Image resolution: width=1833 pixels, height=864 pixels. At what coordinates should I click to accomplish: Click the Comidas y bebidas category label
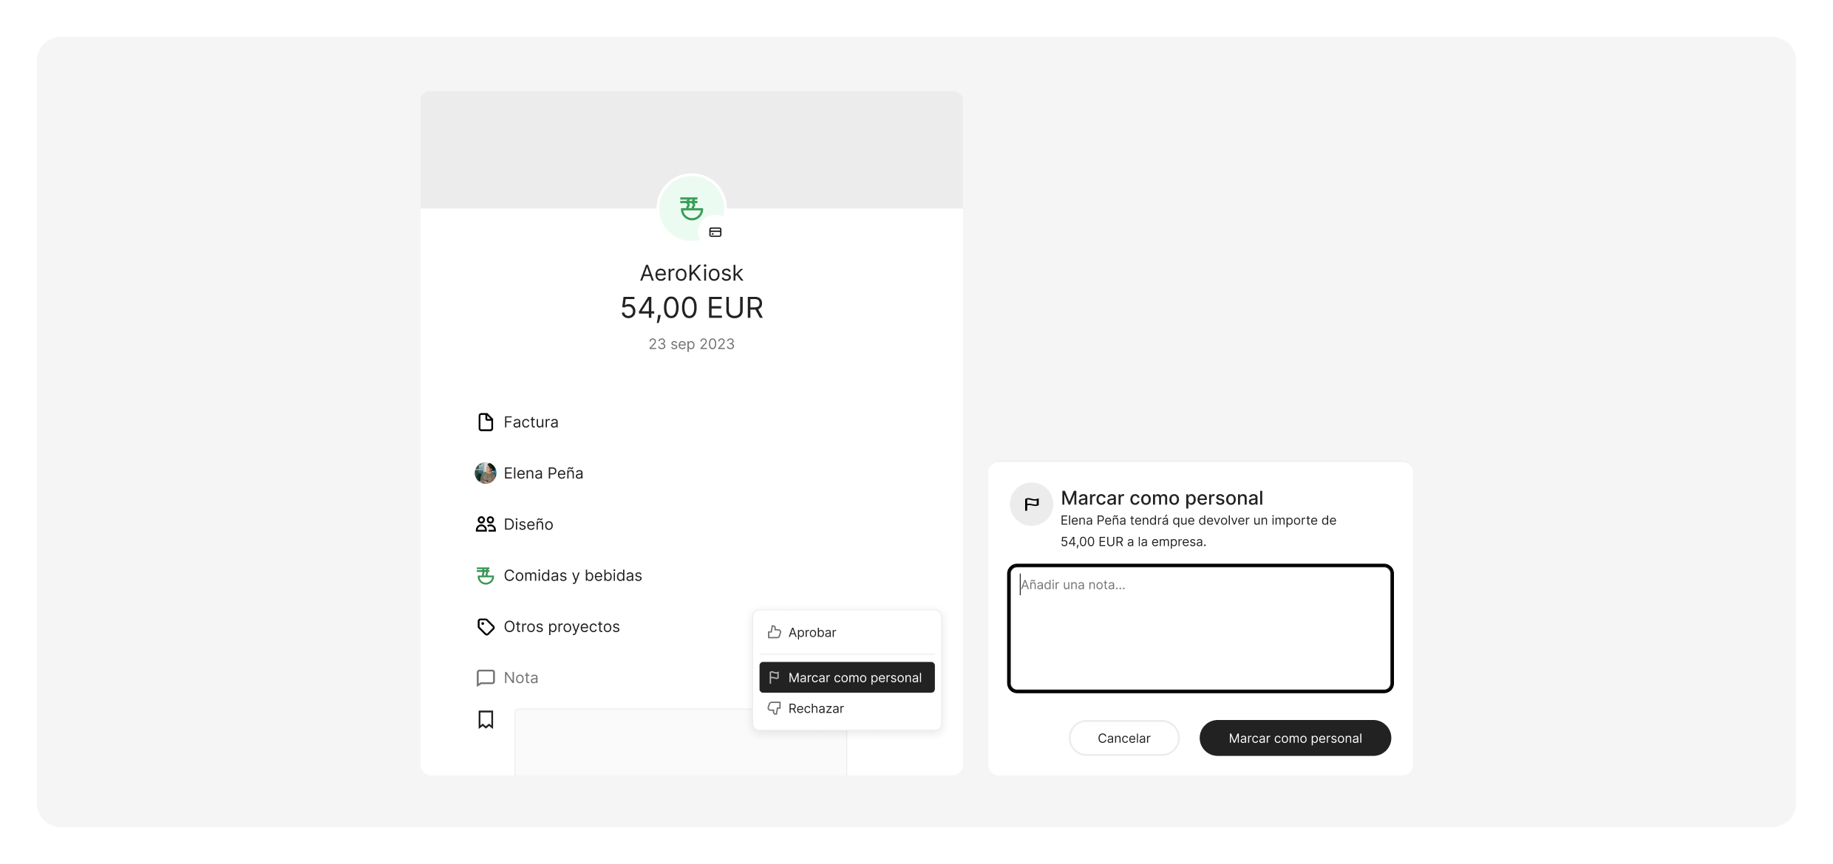pyautogui.click(x=572, y=575)
